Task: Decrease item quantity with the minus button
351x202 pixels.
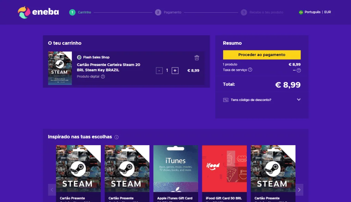Action: (159, 70)
